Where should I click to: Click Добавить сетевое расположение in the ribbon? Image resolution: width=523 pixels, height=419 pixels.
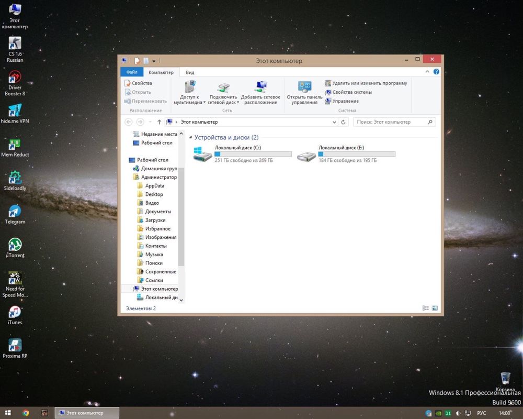point(260,93)
